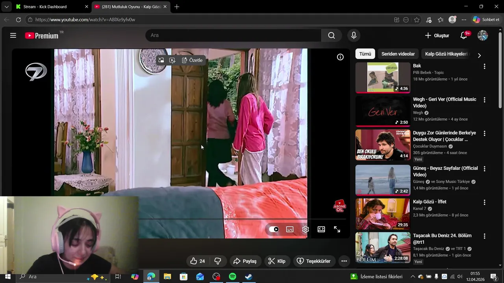504x283 pixels.
Task: Toggle subtitles captions button
Action: pyautogui.click(x=290, y=229)
